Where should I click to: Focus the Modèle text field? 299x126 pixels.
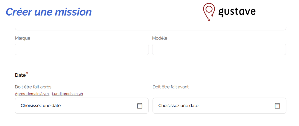(219, 49)
